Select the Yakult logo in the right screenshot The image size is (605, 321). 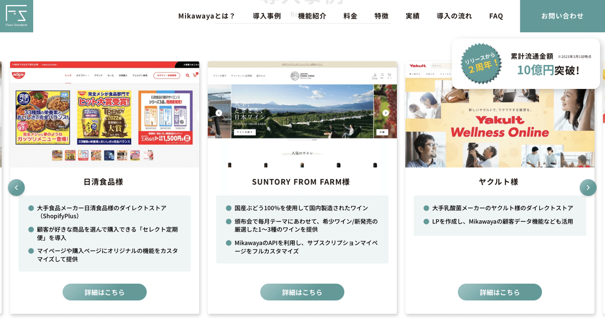click(417, 65)
